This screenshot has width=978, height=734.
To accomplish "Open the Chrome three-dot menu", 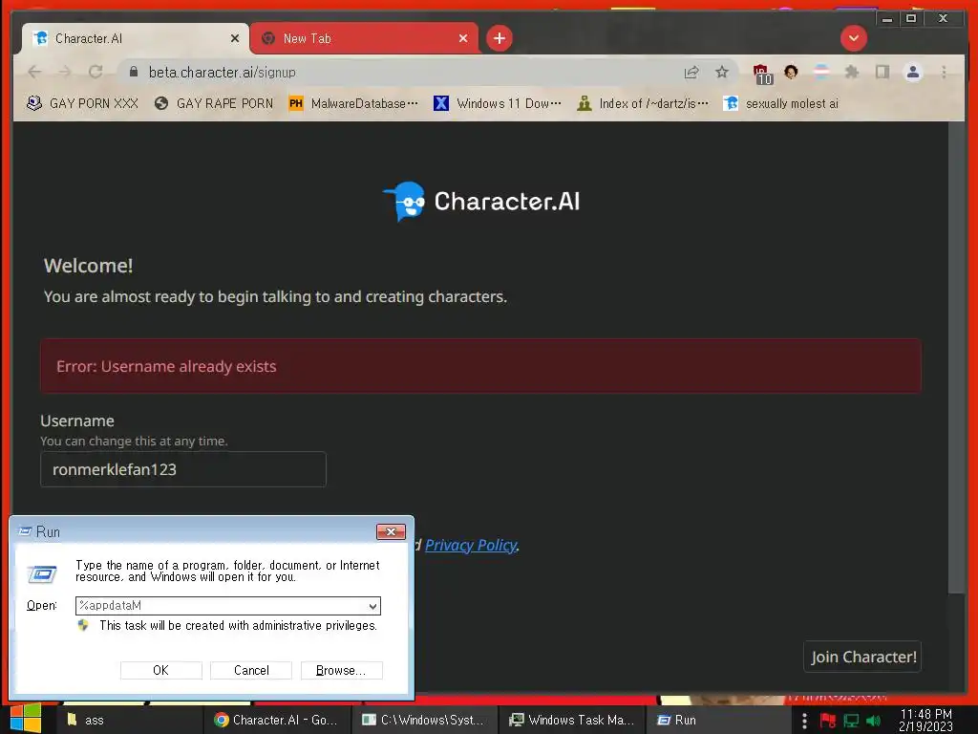I will [x=944, y=73].
